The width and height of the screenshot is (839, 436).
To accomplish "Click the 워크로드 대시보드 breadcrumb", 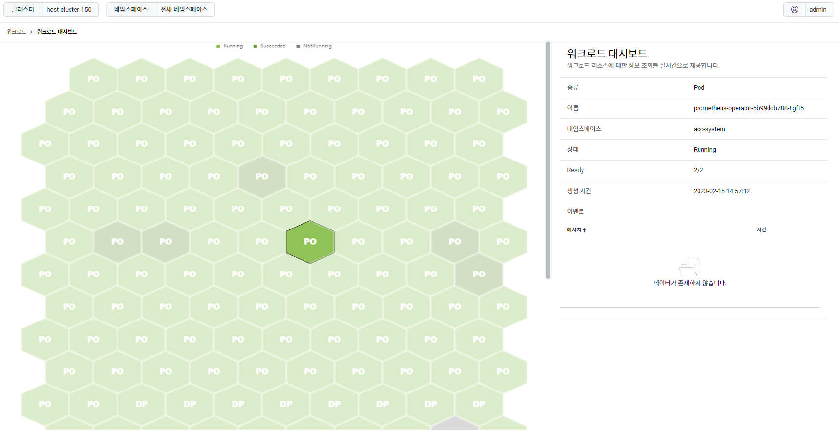I will pyautogui.click(x=57, y=32).
